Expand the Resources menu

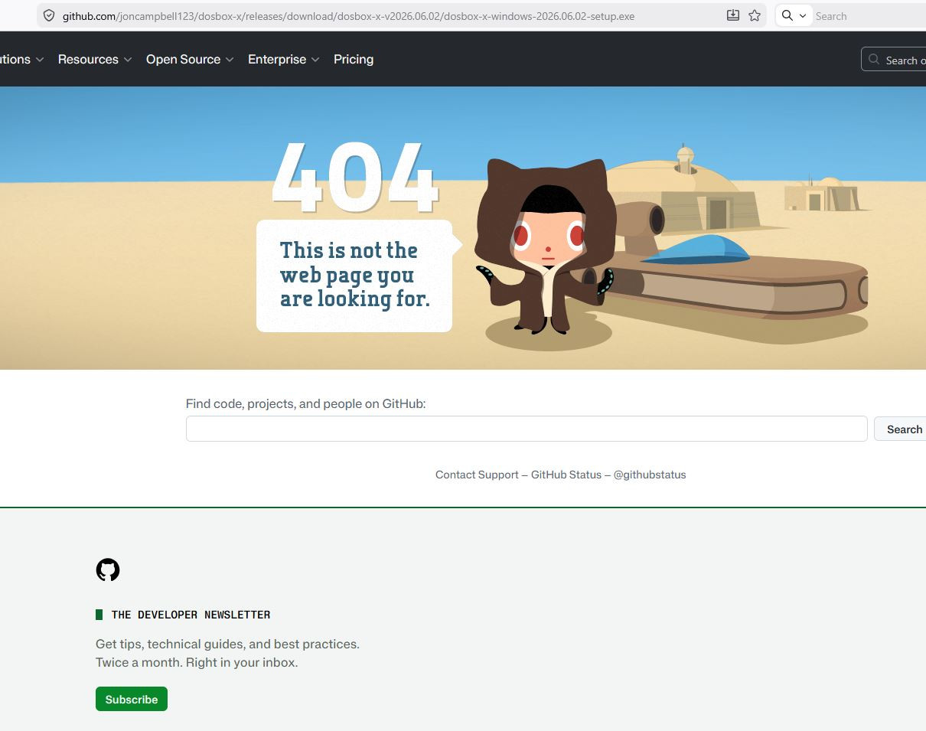95,59
